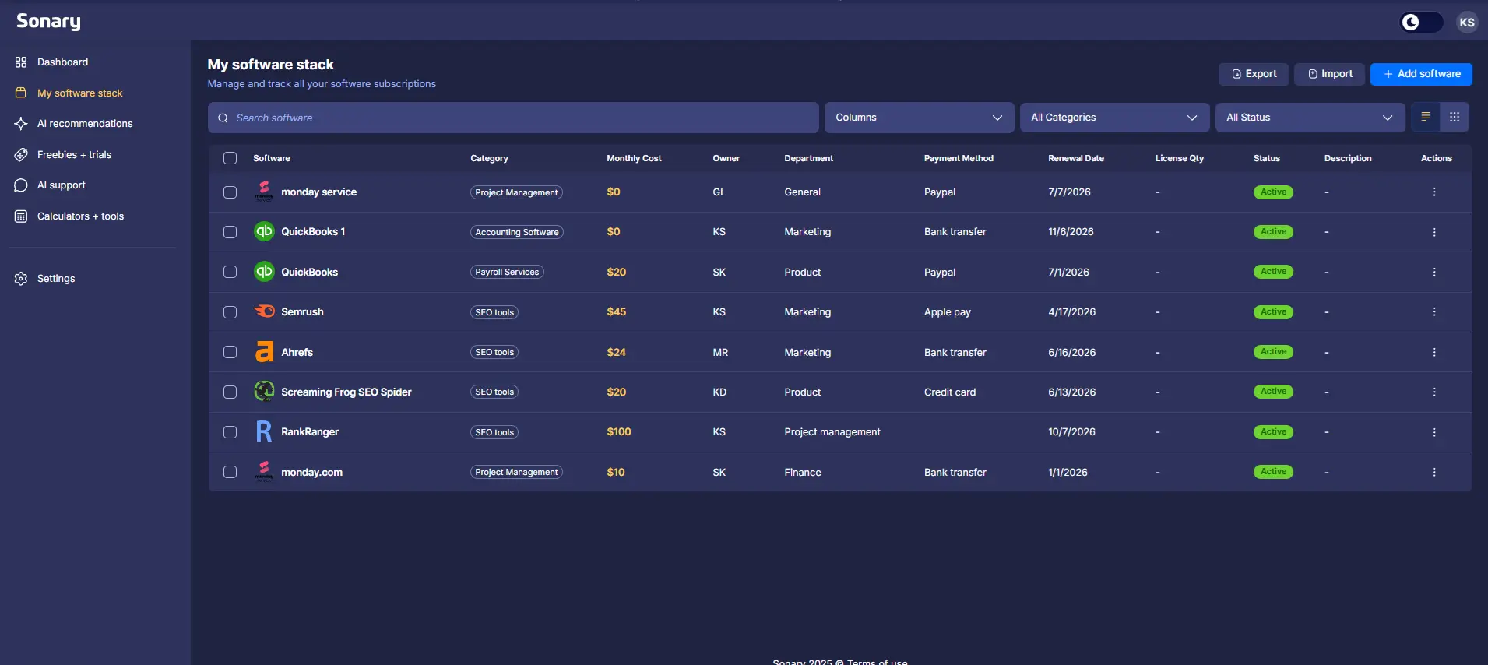Image resolution: width=1488 pixels, height=665 pixels.
Task: Click the KS user avatar
Action: pyautogui.click(x=1466, y=22)
